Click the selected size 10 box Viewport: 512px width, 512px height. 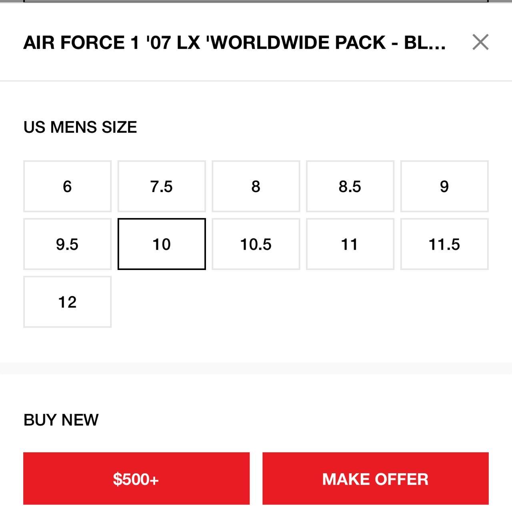click(162, 244)
